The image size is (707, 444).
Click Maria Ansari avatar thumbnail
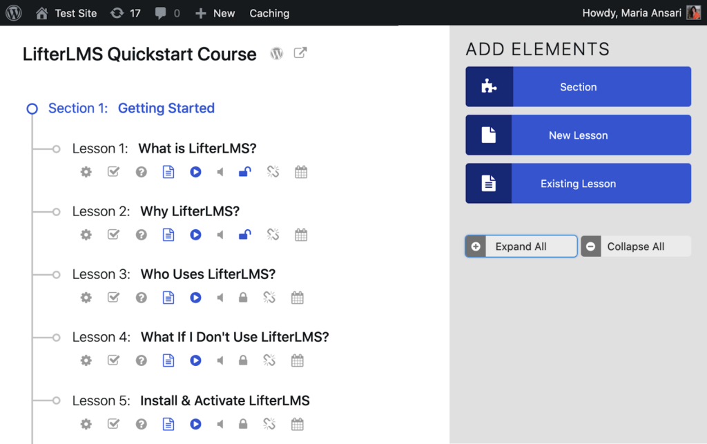click(x=693, y=12)
